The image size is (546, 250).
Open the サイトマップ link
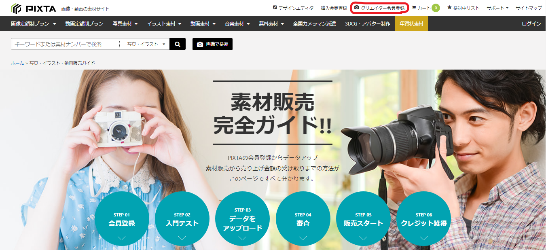pyautogui.click(x=529, y=8)
